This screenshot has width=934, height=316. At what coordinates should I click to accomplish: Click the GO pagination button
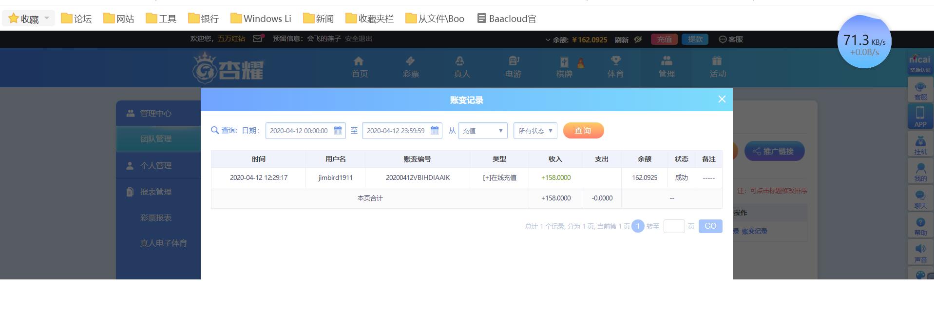click(x=710, y=226)
